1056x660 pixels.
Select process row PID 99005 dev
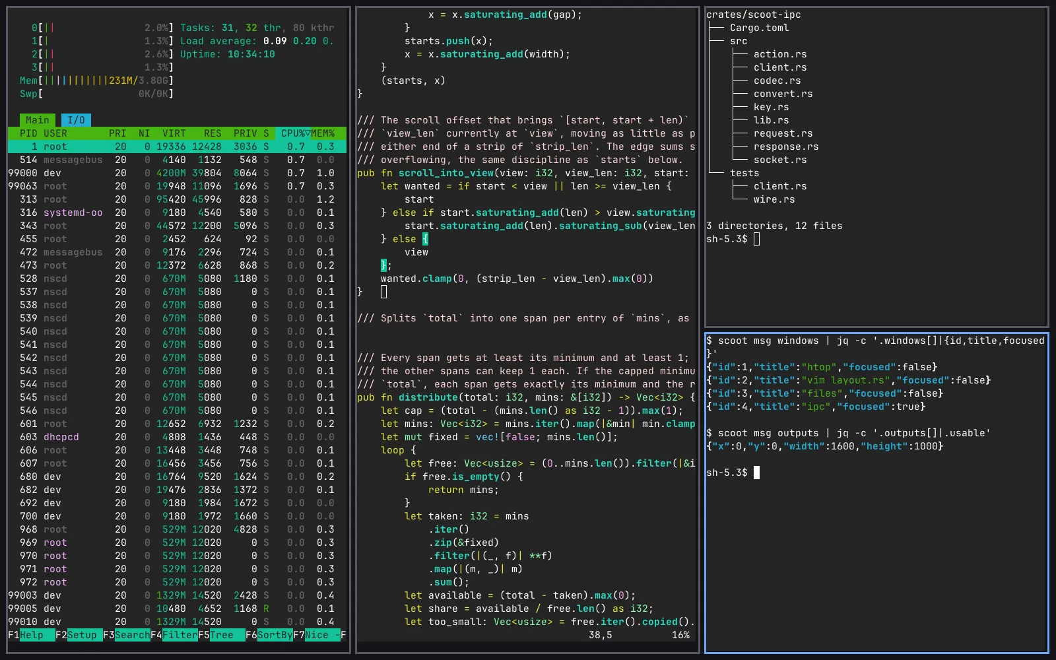click(177, 609)
